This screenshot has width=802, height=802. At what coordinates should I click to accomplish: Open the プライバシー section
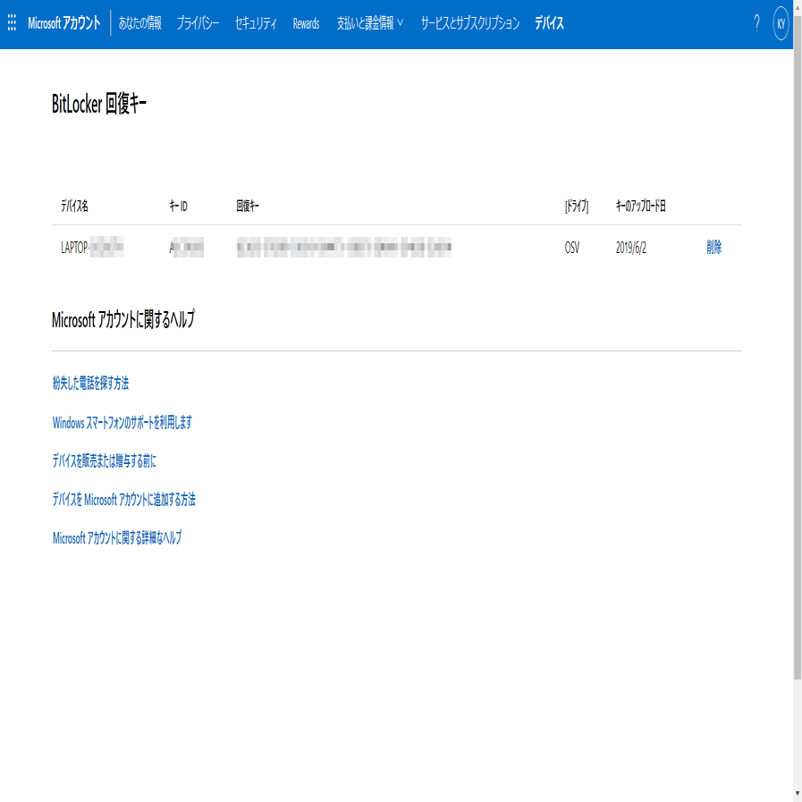click(x=198, y=23)
